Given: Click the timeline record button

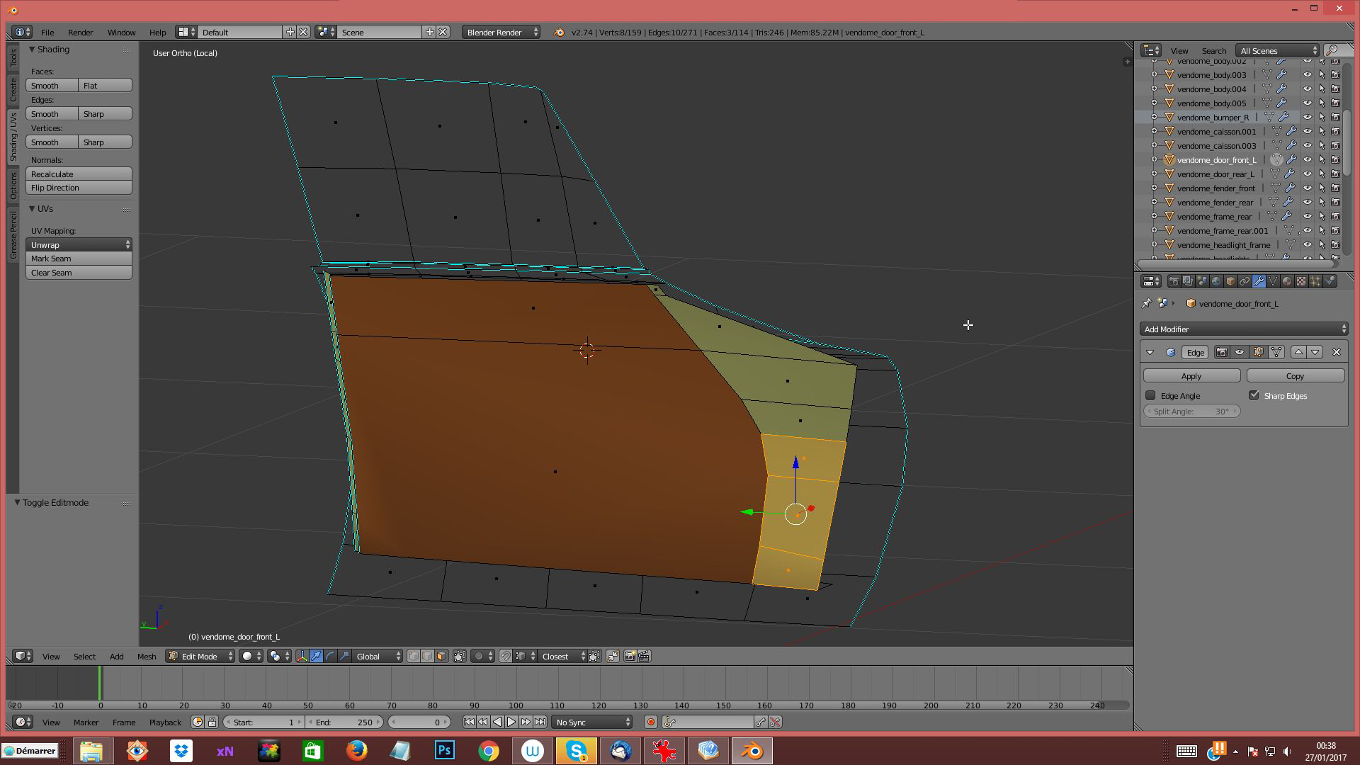Looking at the screenshot, I should [x=650, y=722].
